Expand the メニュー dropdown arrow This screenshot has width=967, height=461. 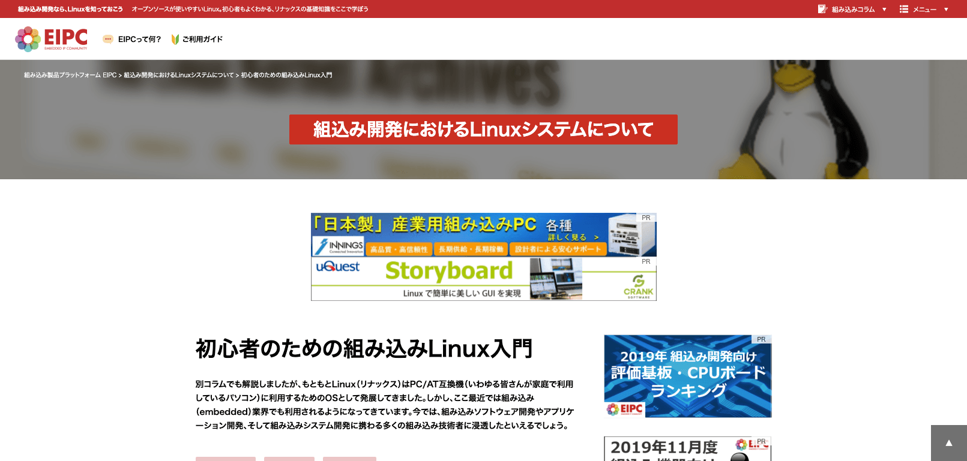tap(946, 10)
